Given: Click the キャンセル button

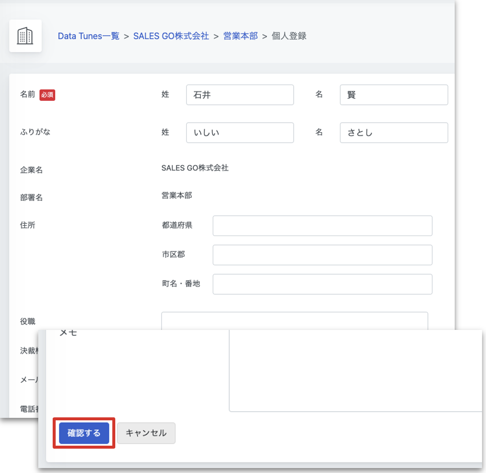Looking at the screenshot, I should point(146,433).
